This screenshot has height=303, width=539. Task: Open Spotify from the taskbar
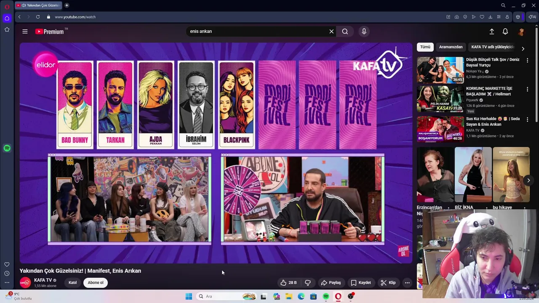[x=326, y=296]
